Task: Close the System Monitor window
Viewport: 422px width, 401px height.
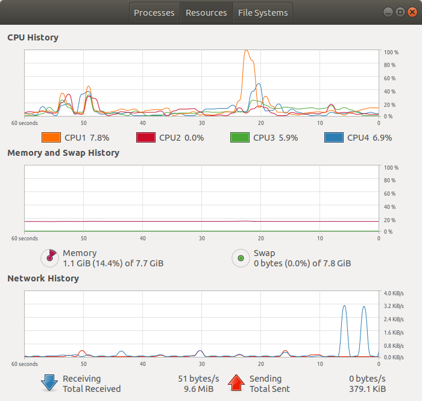Action: point(412,12)
